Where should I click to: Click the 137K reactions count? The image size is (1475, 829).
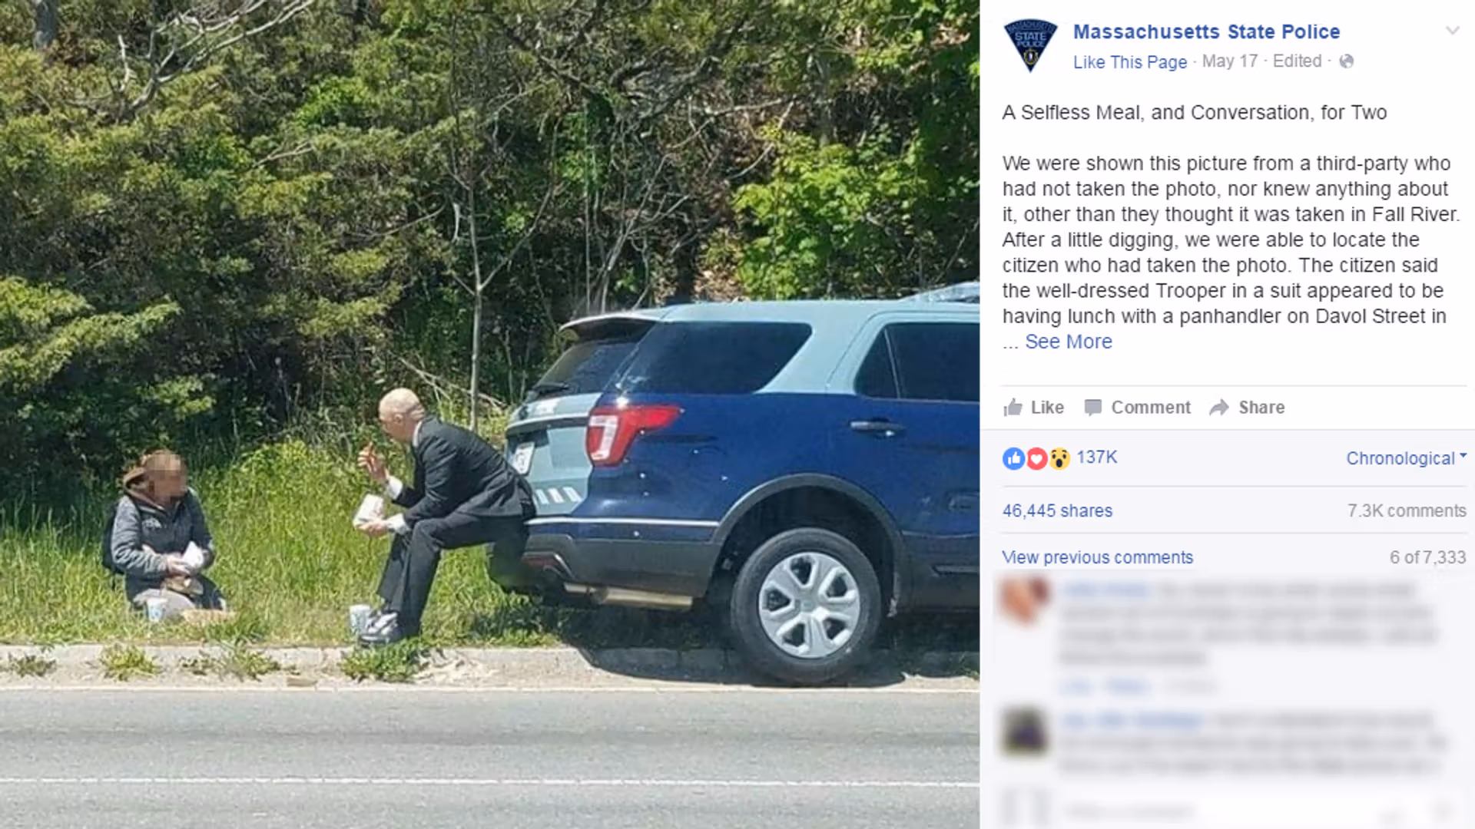[x=1097, y=457]
